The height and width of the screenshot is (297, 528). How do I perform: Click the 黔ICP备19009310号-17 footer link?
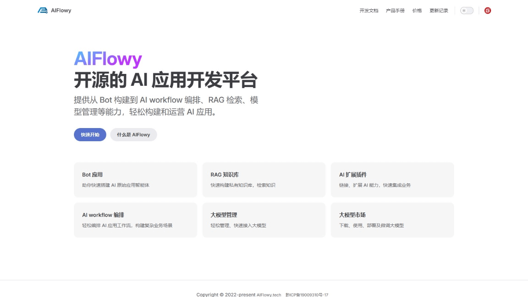coord(307,295)
